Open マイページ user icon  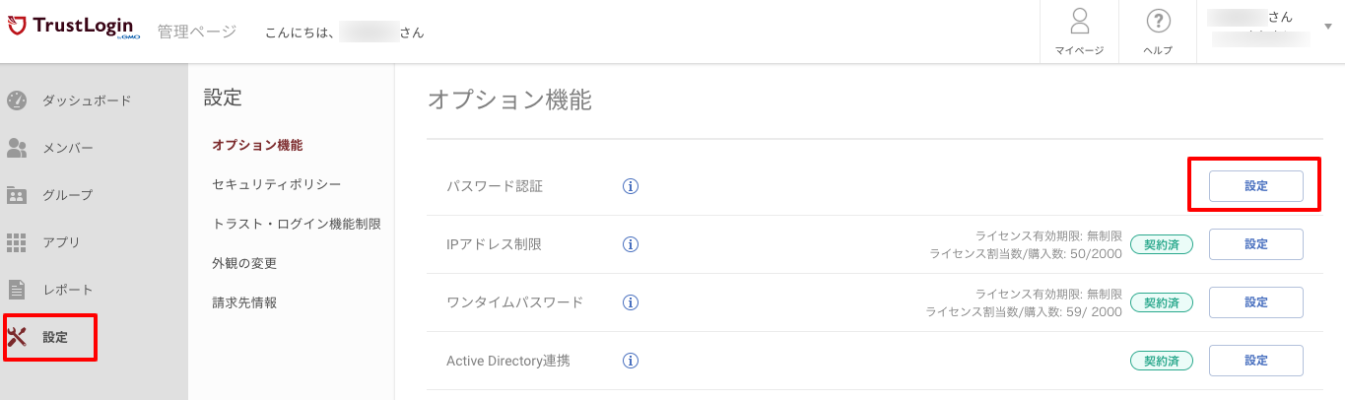(x=1079, y=21)
